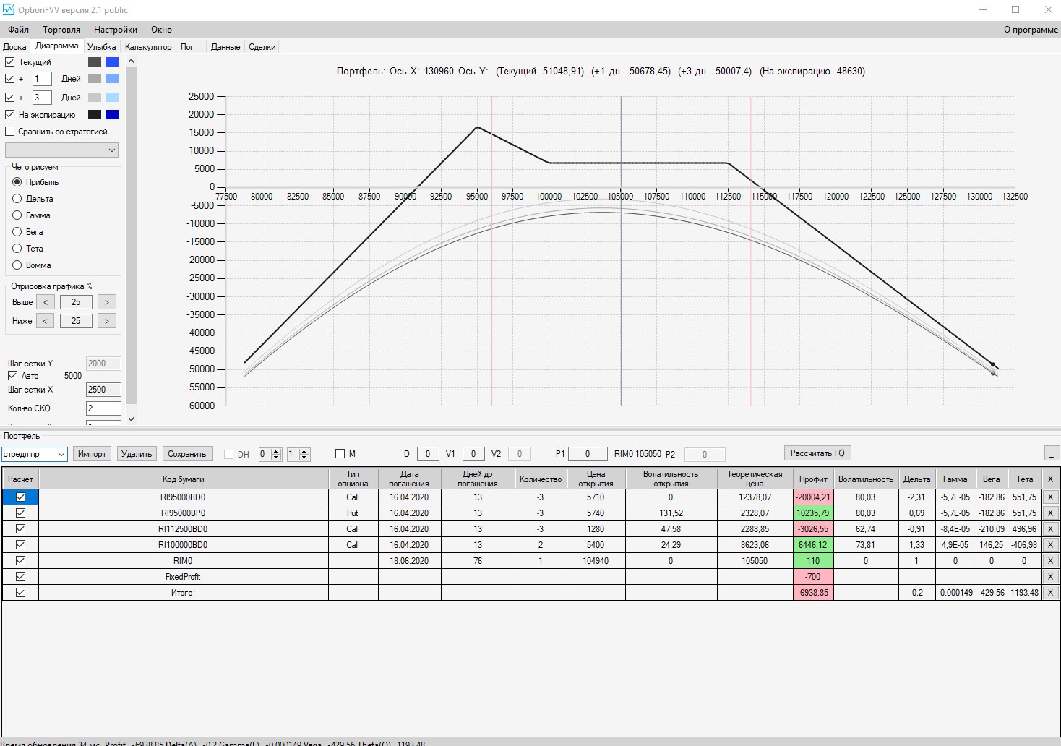Switch to the Доска tab
1061x746 pixels.
14,47
